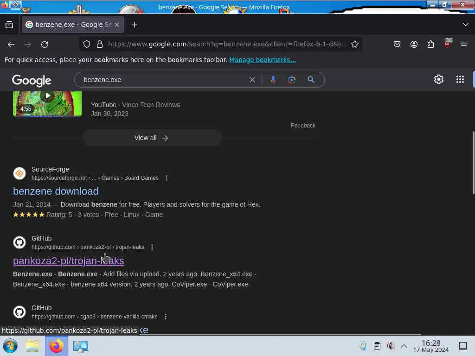The width and height of the screenshot is (475, 356).
Task: Open the clock showing 16:28
Action: point(431,346)
